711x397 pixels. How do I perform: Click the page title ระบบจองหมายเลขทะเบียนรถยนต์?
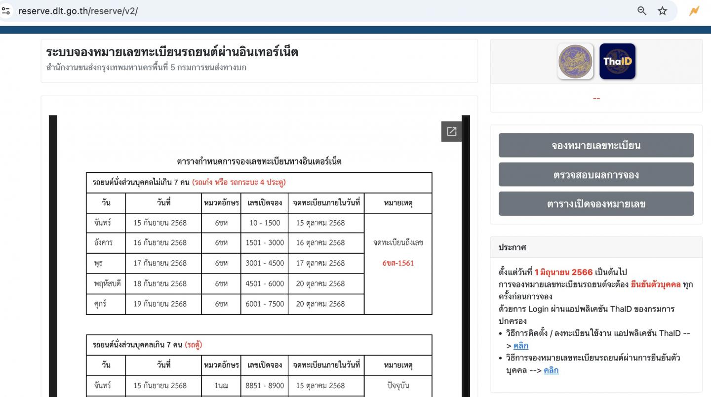170,51
